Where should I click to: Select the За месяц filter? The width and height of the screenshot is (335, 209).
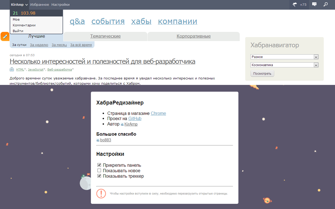[59, 45]
